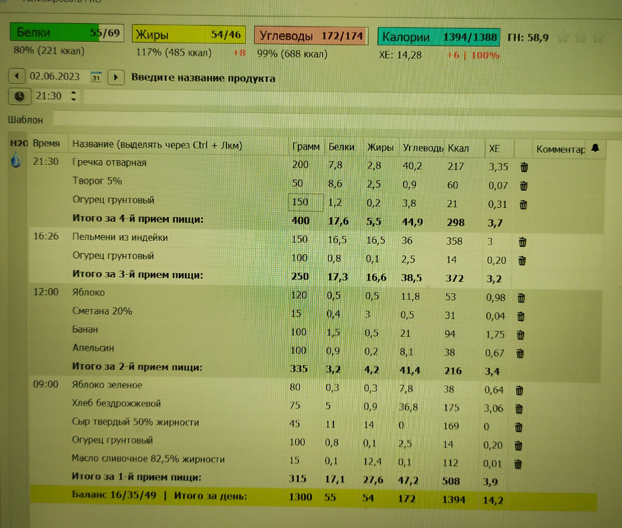Select the Сметана 20% row
This screenshot has width=622, height=528.
click(102, 311)
